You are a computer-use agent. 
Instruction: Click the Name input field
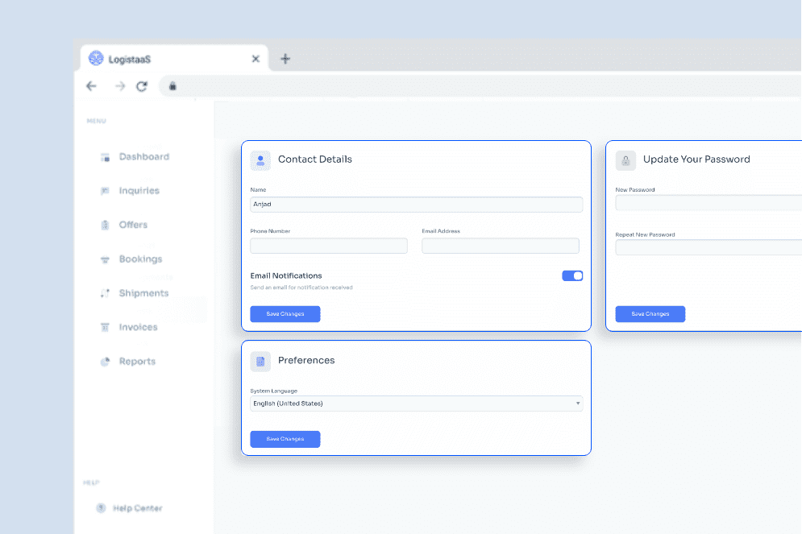point(416,205)
